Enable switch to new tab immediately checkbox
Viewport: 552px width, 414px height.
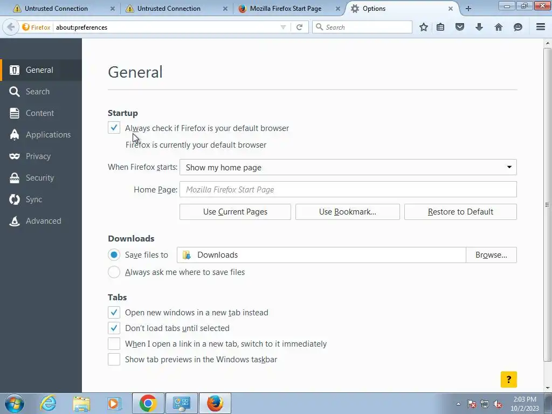click(114, 343)
